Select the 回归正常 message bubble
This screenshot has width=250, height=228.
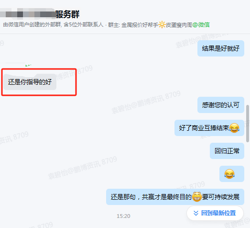227,151
